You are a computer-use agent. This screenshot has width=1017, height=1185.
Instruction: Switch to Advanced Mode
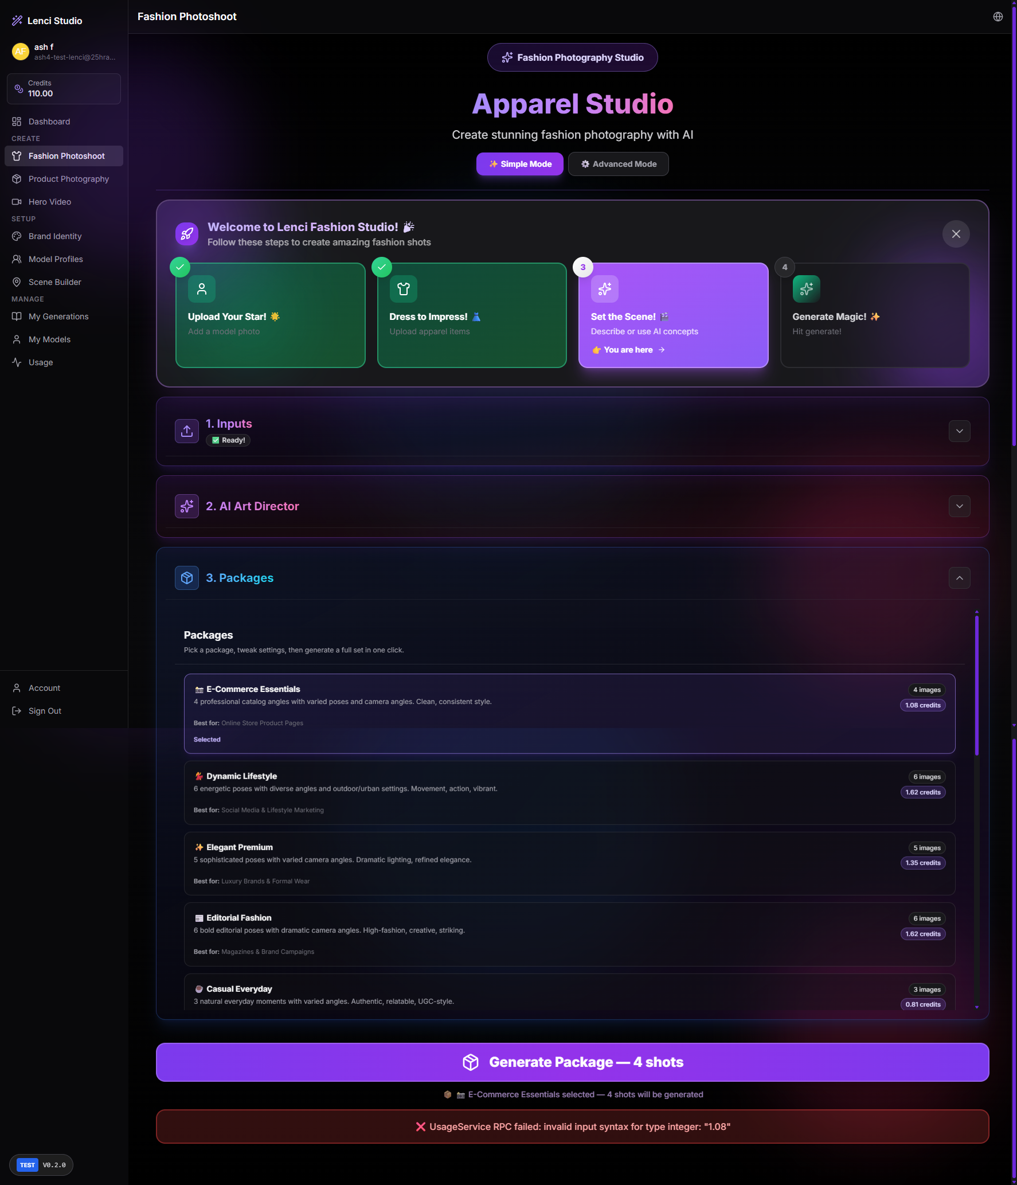(x=618, y=164)
